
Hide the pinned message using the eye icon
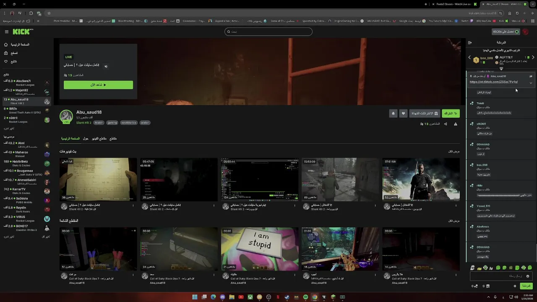(531, 76)
